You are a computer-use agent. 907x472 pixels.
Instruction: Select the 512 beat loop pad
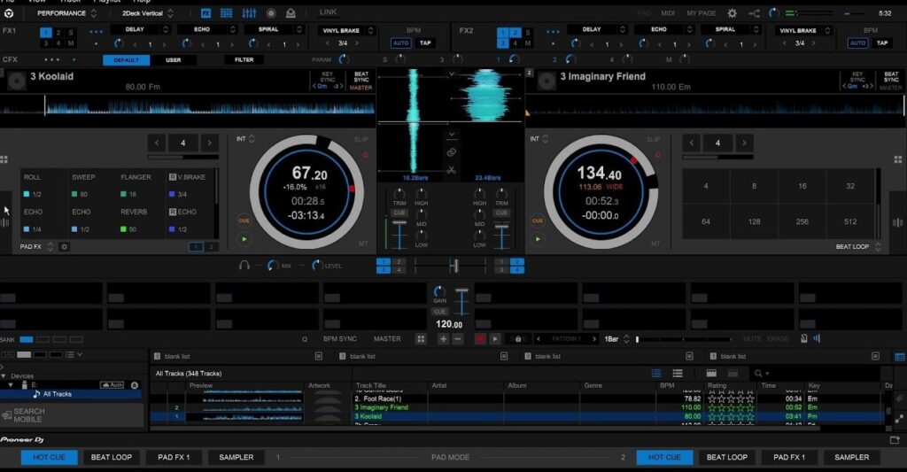[849, 221]
